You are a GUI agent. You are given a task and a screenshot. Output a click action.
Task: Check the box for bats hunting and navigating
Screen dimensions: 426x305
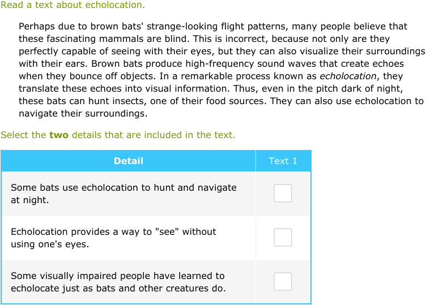[283, 194]
